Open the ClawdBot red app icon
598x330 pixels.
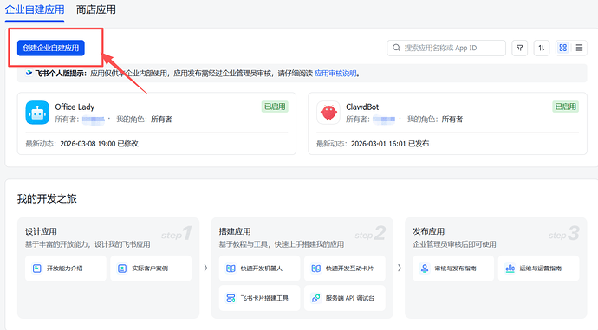(328, 113)
